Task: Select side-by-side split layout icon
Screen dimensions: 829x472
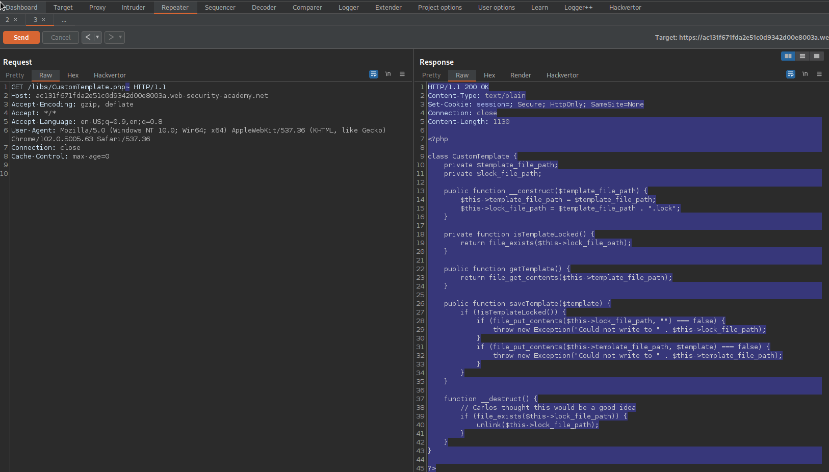Action: [x=788, y=56]
